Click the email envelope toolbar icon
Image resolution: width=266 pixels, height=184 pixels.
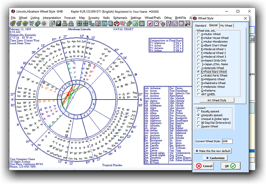[71, 23]
